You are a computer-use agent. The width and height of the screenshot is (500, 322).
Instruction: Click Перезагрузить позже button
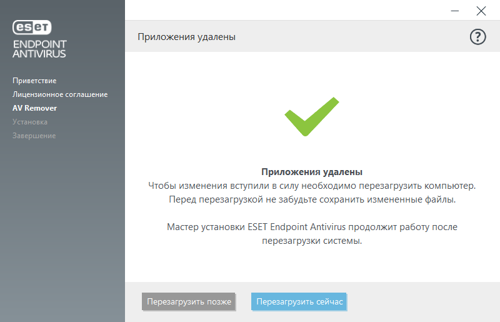(189, 301)
